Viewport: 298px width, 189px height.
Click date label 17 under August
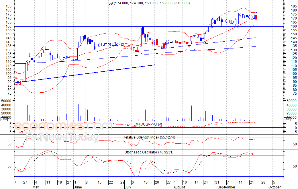click(196, 182)
